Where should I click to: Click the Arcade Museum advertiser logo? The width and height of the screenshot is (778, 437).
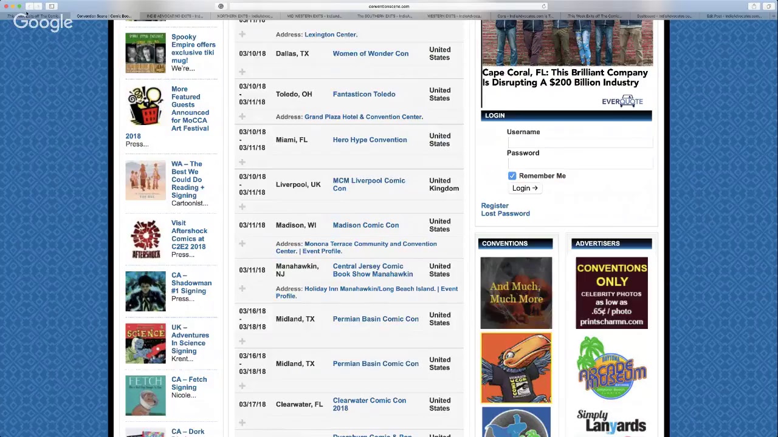pos(611,368)
